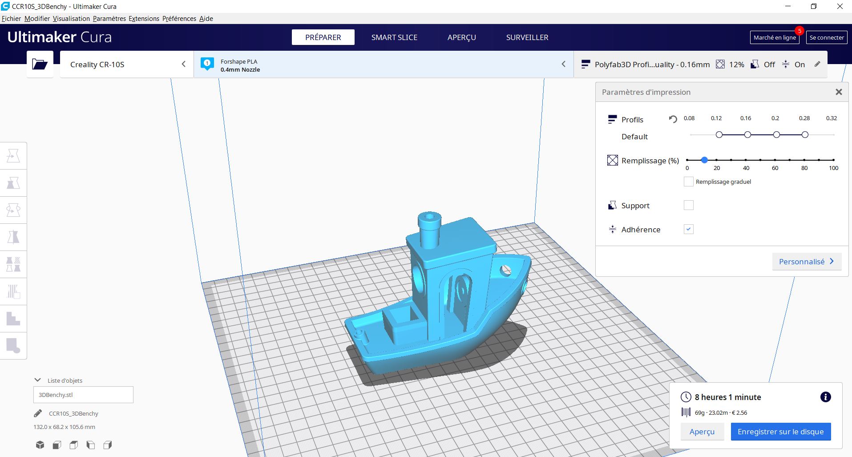Click the Cura logo in title bar
Screen dimensions: 852x457
point(5,6)
